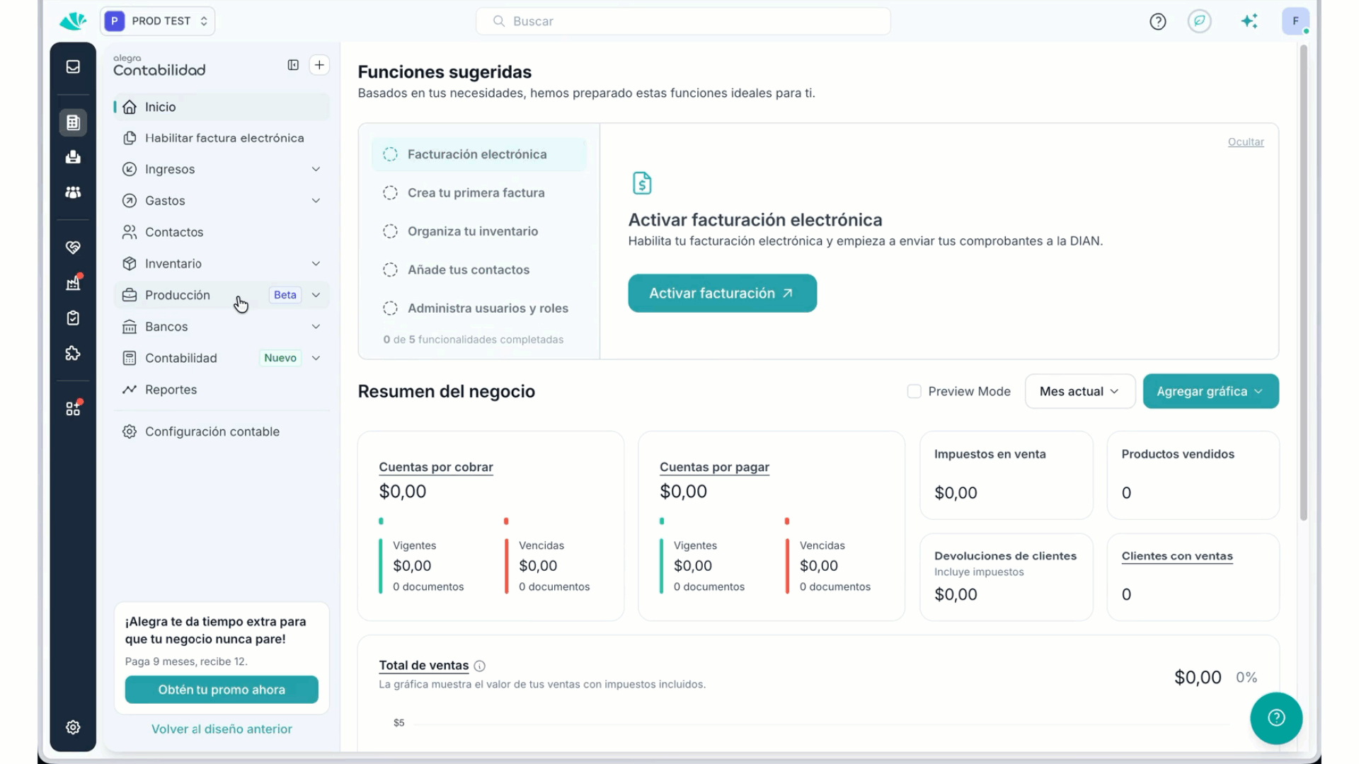Go to Inicio in sidebar
This screenshot has height=764, width=1359.
coord(222,107)
